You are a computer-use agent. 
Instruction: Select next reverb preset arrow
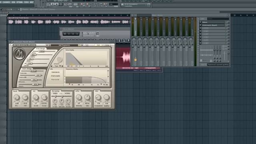click(x=82, y=45)
